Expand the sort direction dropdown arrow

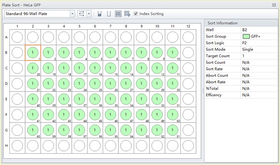click(x=89, y=14)
